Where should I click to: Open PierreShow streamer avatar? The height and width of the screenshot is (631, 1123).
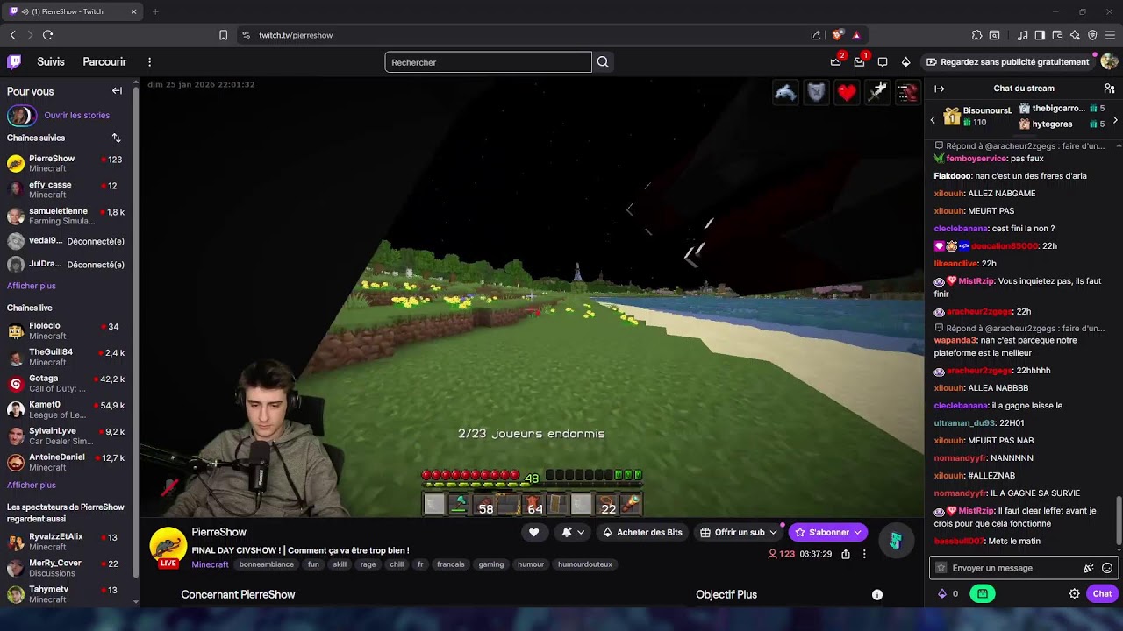click(167, 545)
